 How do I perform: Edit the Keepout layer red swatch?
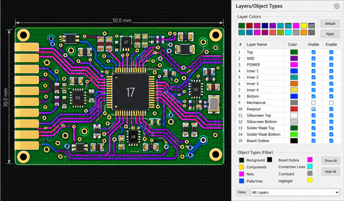point(294,109)
